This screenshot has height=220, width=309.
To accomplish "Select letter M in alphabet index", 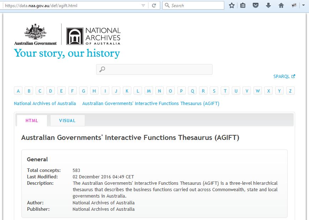I will pos(148,91).
